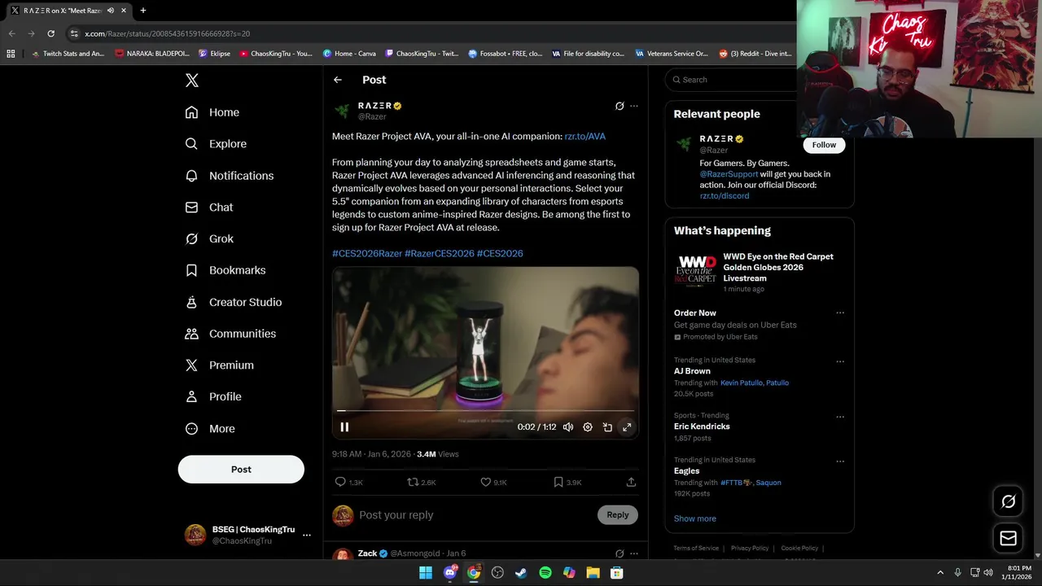Viewport: 1042px width, 586px height.
Task: Go back with the Post arrow
Action: tap(338, 80)
